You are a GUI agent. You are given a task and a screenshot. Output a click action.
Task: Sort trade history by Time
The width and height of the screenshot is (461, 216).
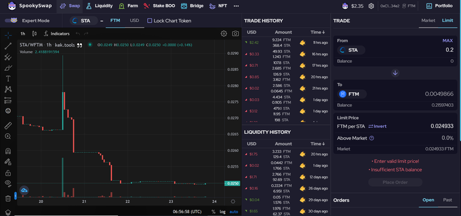pos(317,32)
